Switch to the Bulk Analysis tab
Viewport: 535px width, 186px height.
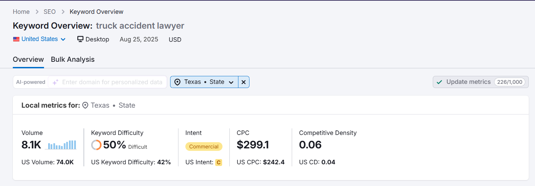click(x=73, y=59)
